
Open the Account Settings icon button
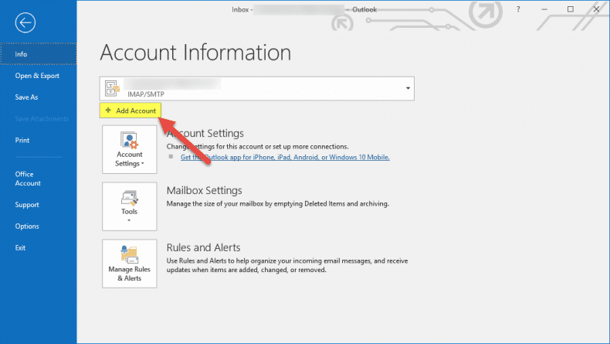(129, 148)
